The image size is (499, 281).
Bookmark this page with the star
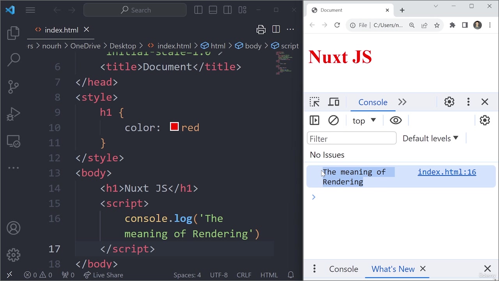coord(437,25)
